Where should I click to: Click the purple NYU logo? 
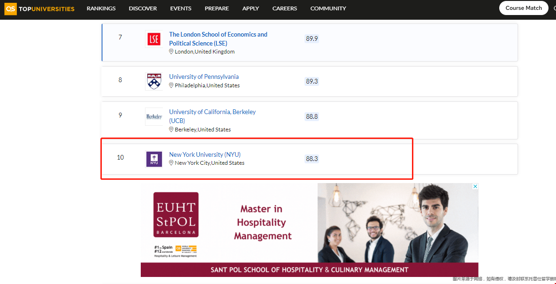(x=154, y=159)
